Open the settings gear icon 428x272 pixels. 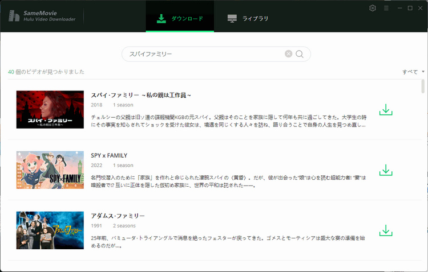(x=372, y=8)
